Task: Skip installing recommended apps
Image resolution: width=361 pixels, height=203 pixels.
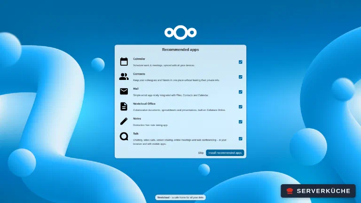Action: [x=201, y=153]
